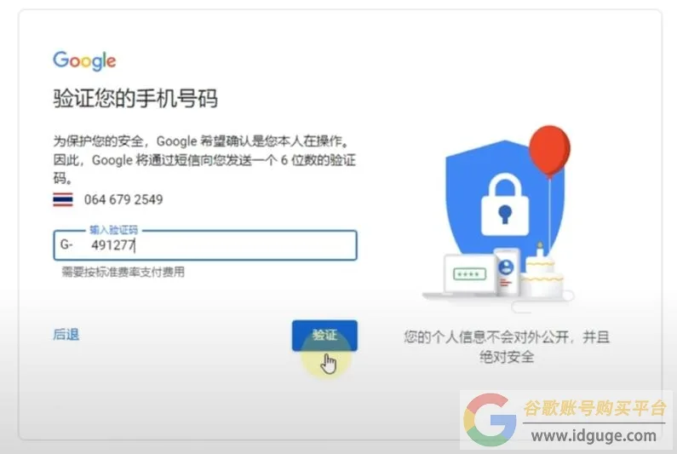
Task: Click the Google logo at top
Action: point(84,60)
